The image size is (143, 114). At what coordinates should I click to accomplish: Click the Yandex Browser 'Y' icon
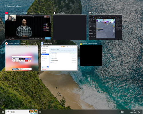coord(7,44)
